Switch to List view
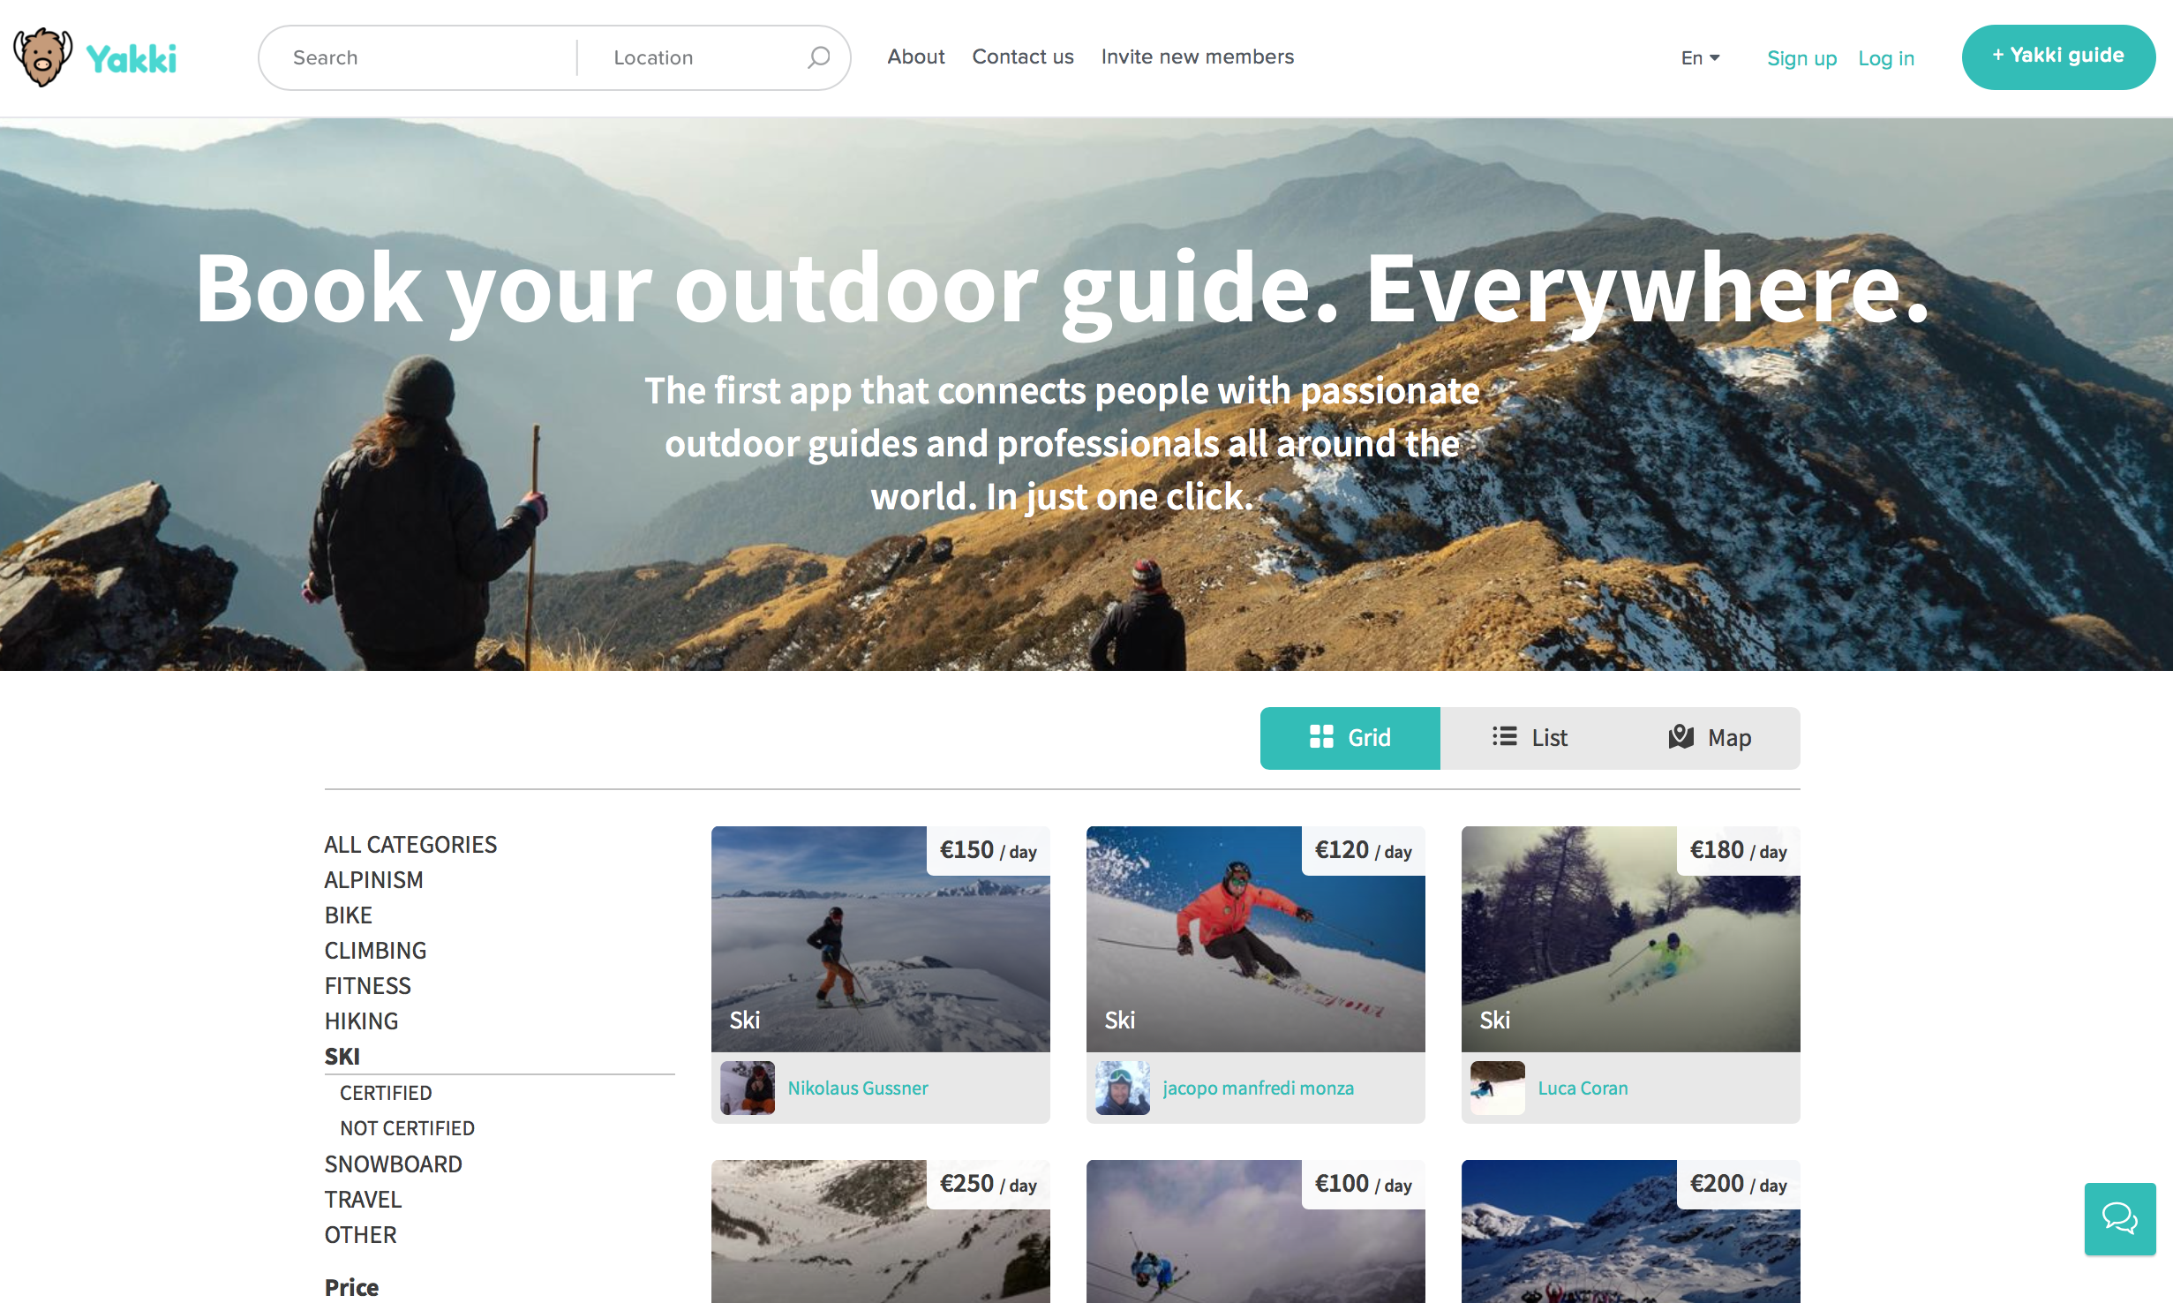Viewport: 2173px width, 1303px height. (x=1530, y=738)
